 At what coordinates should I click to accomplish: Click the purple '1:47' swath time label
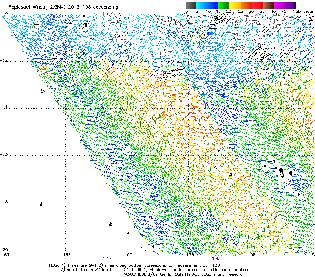click(x=107, y=259)
